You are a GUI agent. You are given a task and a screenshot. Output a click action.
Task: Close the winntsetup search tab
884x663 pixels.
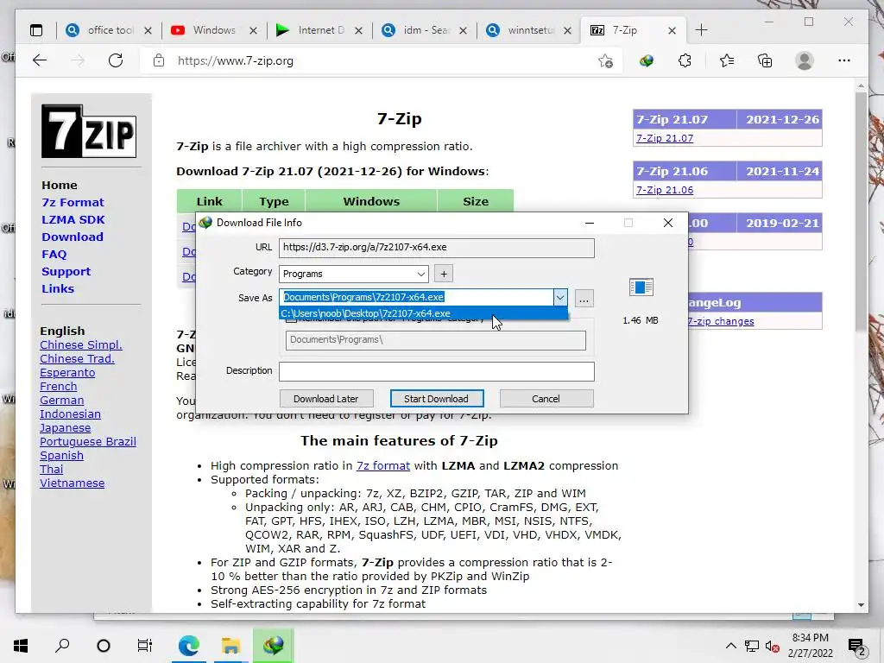pyautogui.click(x=568, y=30)
